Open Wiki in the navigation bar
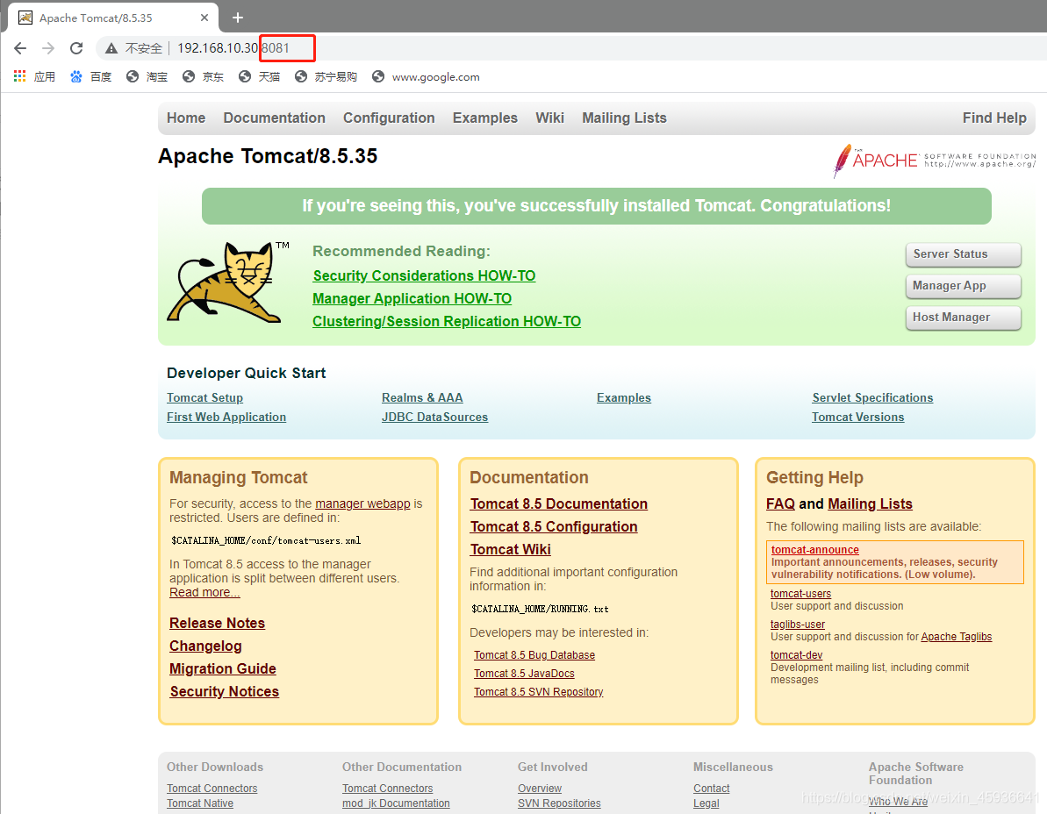 (549, 118)
